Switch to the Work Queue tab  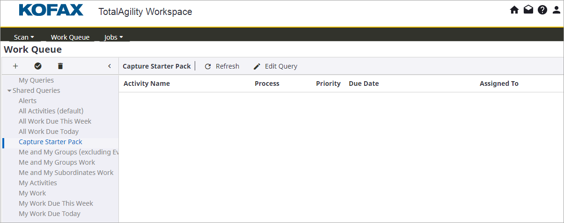pos(70,37)
